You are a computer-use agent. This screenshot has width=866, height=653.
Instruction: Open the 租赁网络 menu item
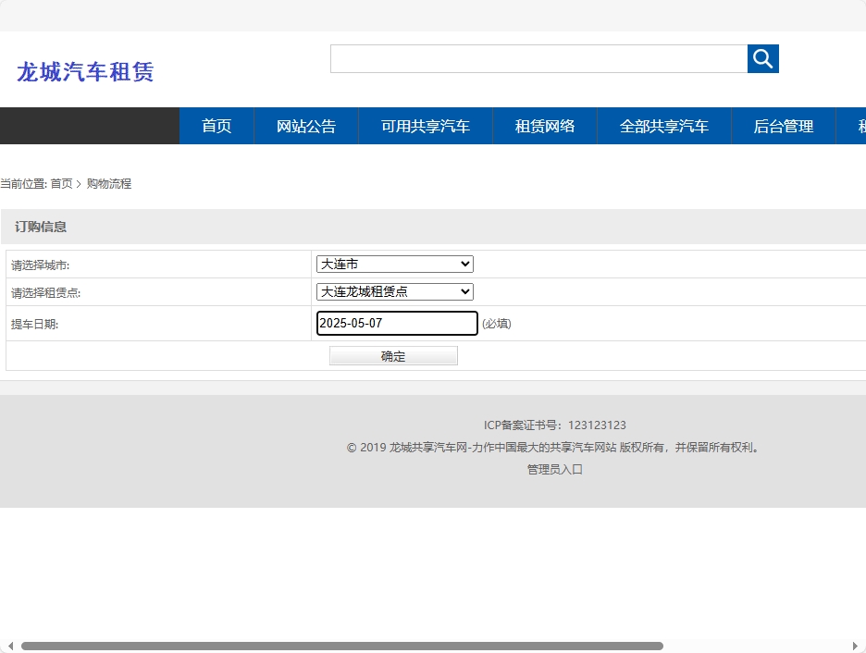(x=544, y=126)
